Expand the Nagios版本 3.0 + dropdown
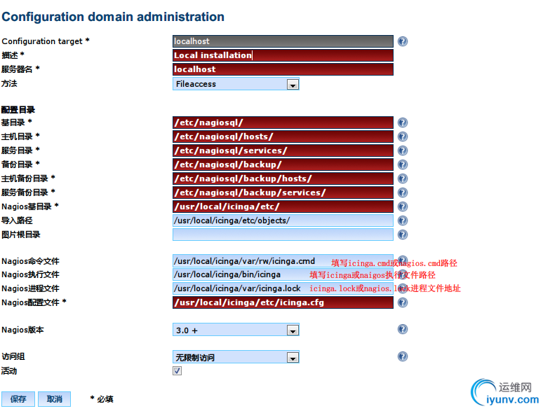The image size is (543, 411). click(236, 330)
